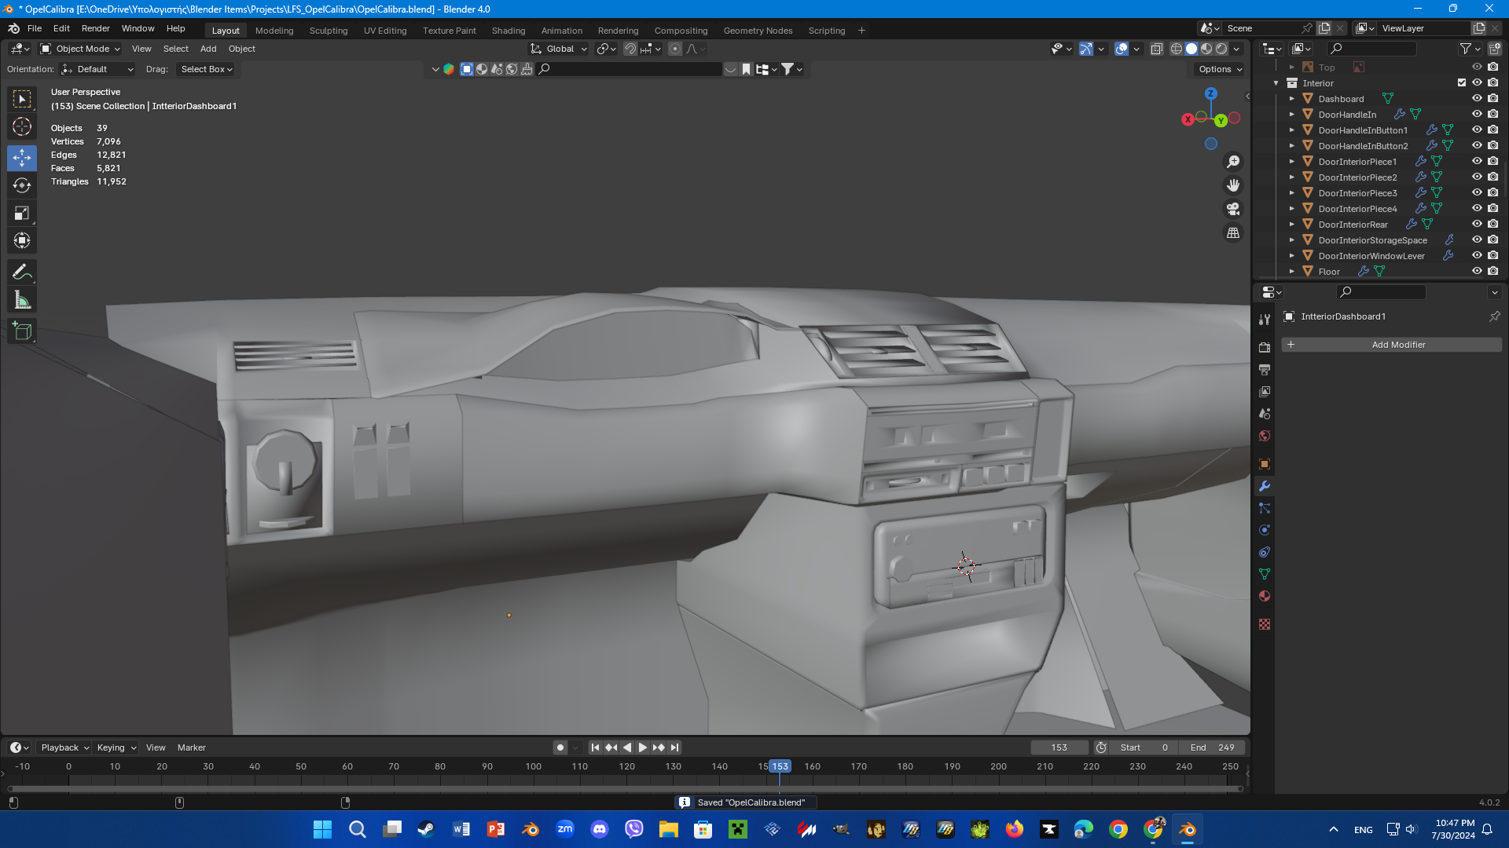Hide the Dashboard object in outliner
The image size is (1509, 848).
1477,99
